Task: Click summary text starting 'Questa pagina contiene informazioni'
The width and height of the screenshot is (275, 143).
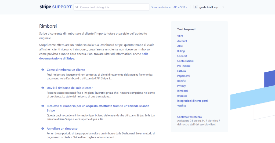Action: 101,117
